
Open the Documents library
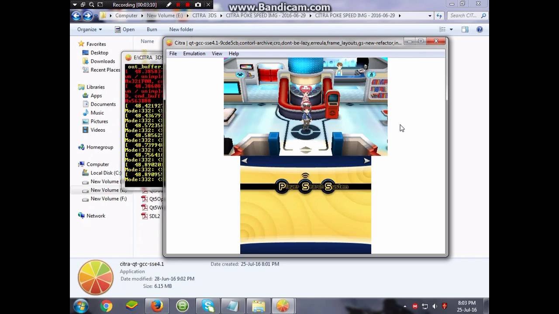(103, 104)
